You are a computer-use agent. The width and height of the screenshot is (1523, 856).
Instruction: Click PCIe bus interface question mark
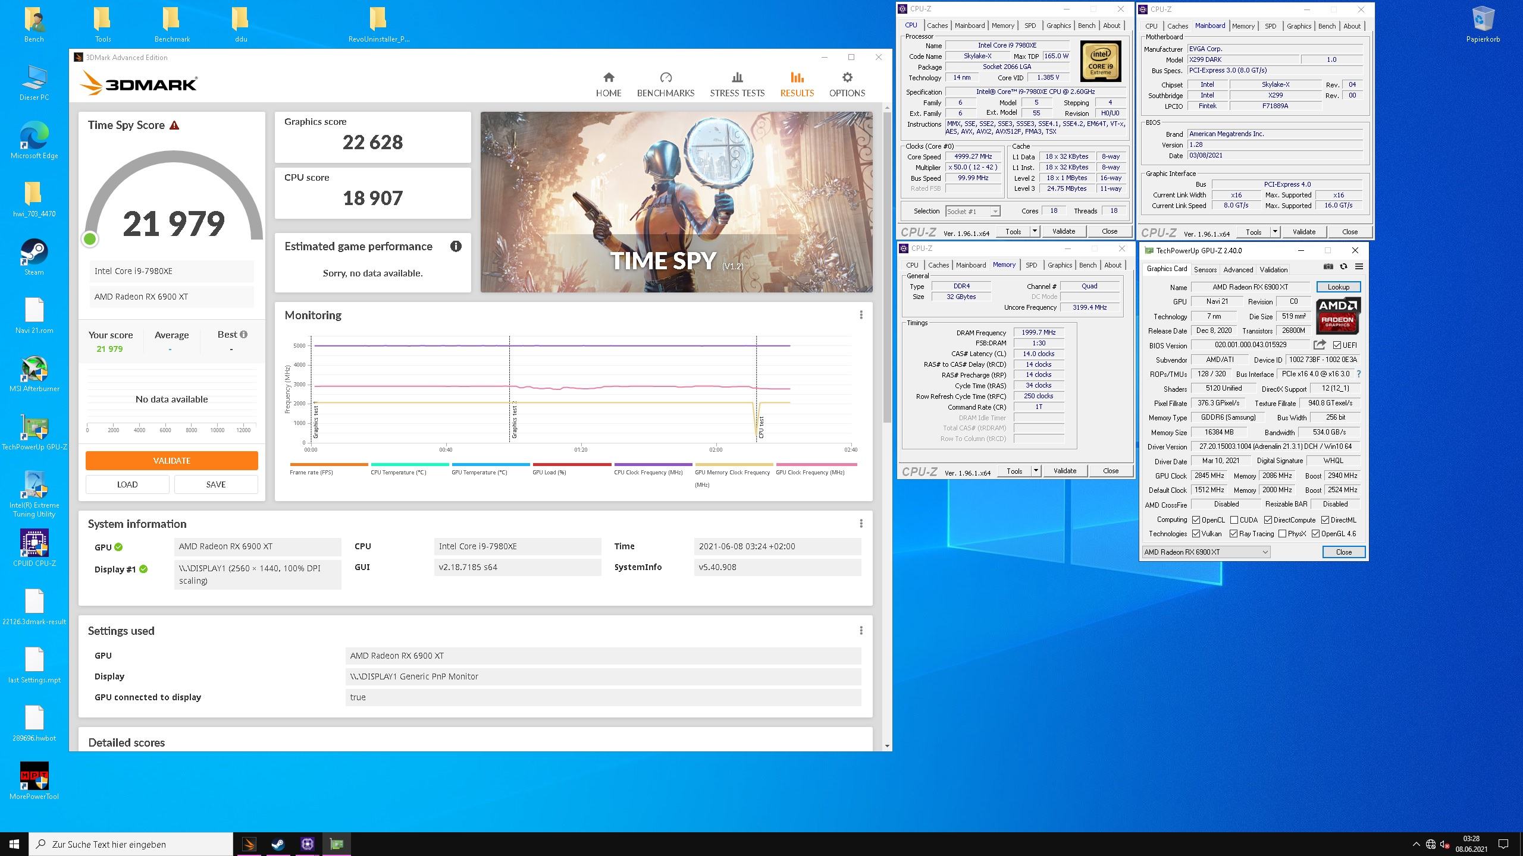coord(1359,374)
